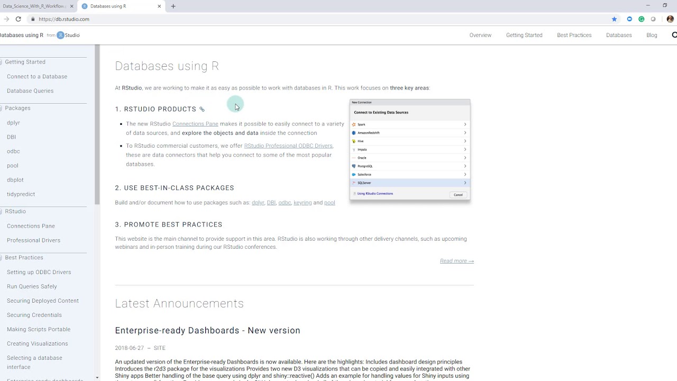Follow the DBI link under best-in-class packages
Viewport: 677px width, 381px height.
[x=271, y=203]
